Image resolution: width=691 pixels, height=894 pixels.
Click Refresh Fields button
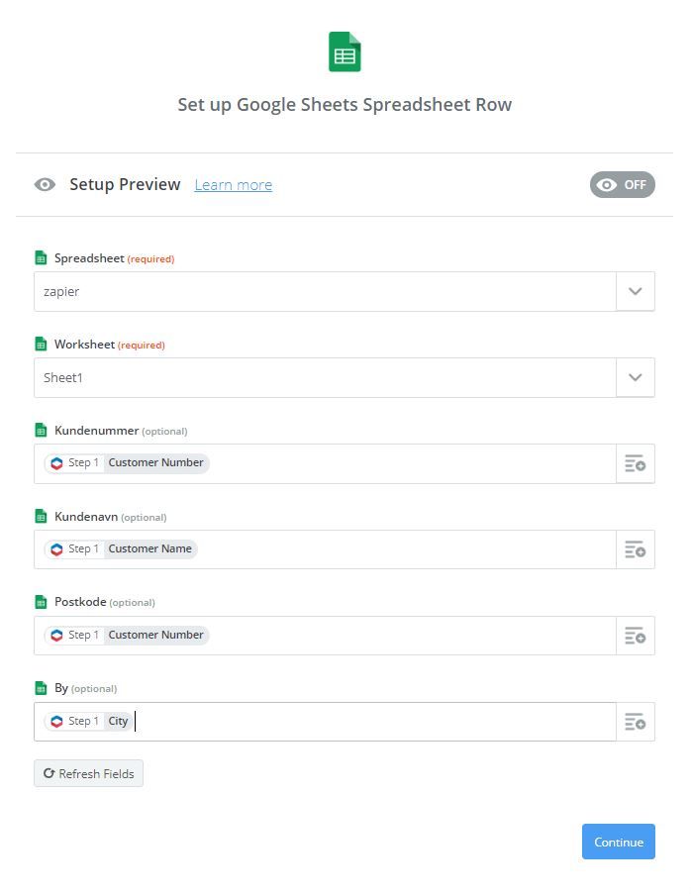[x=88, y=773]
